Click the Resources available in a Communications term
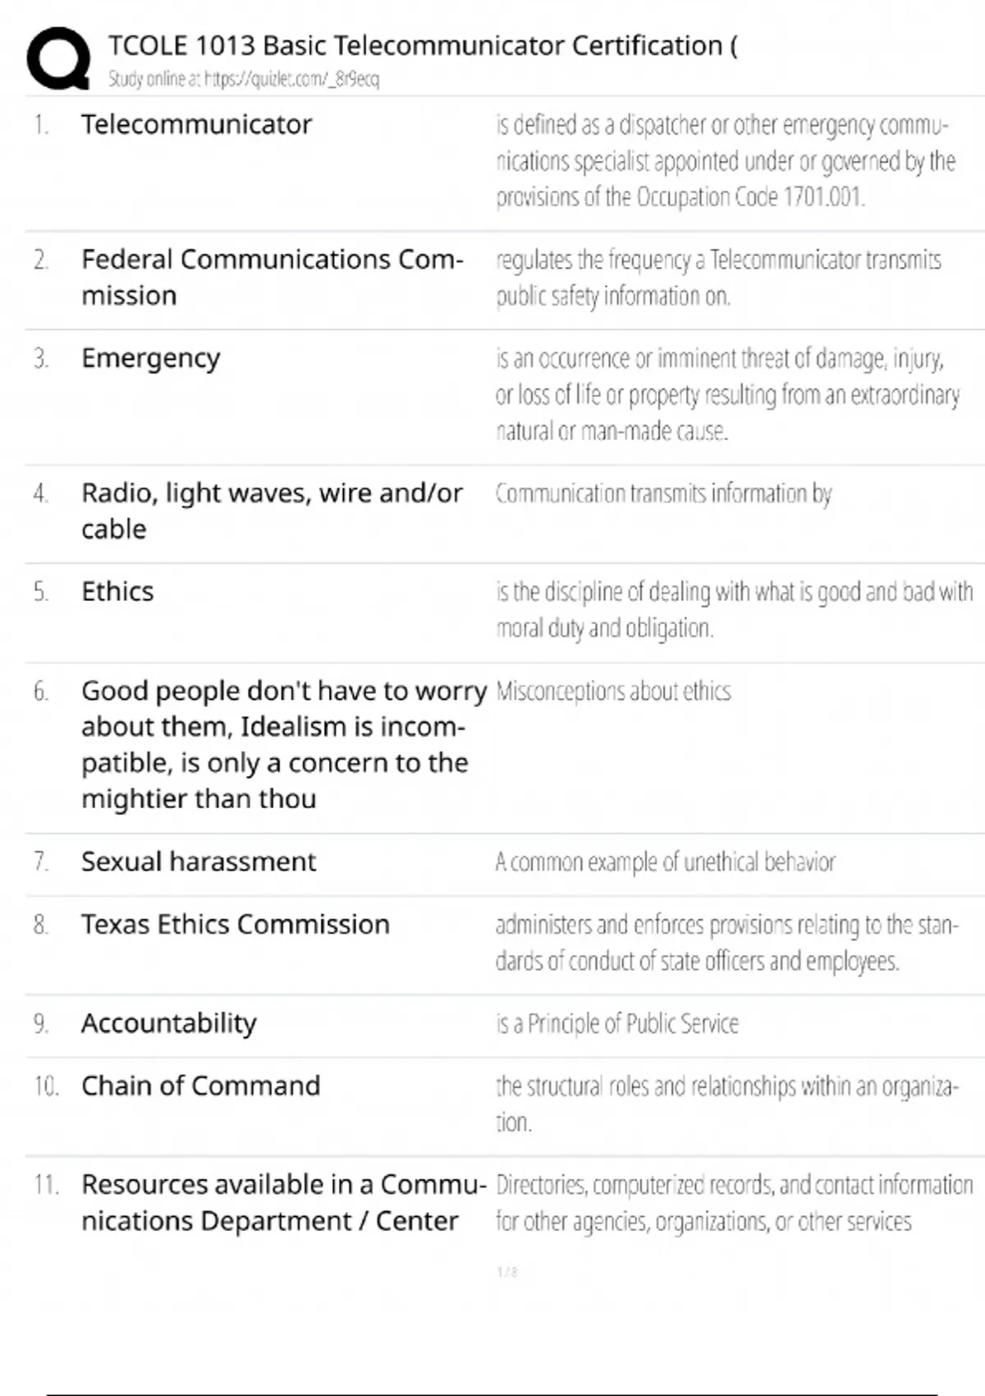This screenshot has height=1396, width=985. pyautogui.click(x=282, y=1203)
